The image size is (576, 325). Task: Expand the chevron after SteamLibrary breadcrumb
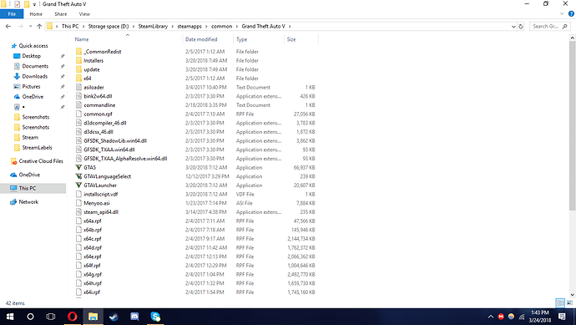[173, 27]
